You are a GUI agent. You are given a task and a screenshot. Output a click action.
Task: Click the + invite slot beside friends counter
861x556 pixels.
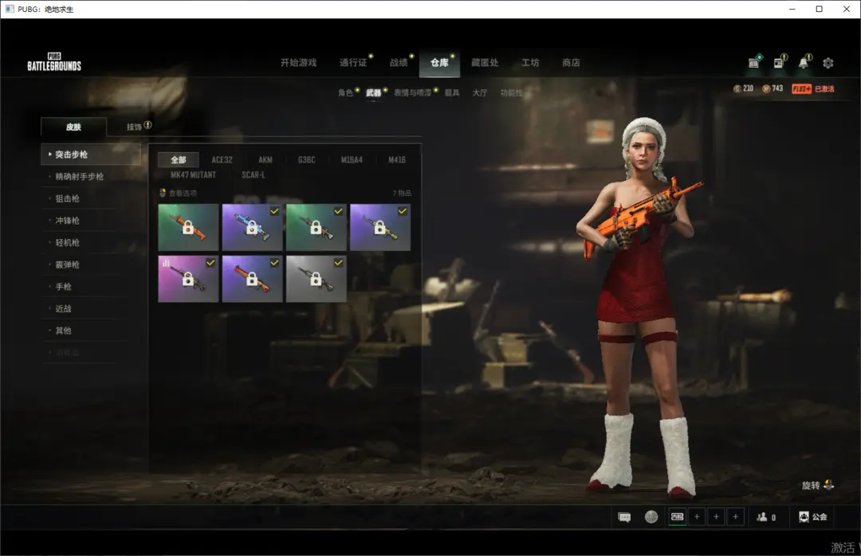coord(735,517)
